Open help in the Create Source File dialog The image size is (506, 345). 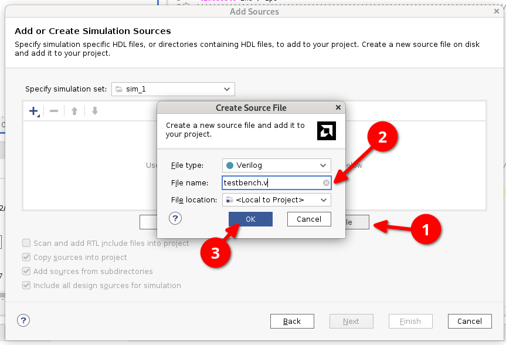click(175, 219)
